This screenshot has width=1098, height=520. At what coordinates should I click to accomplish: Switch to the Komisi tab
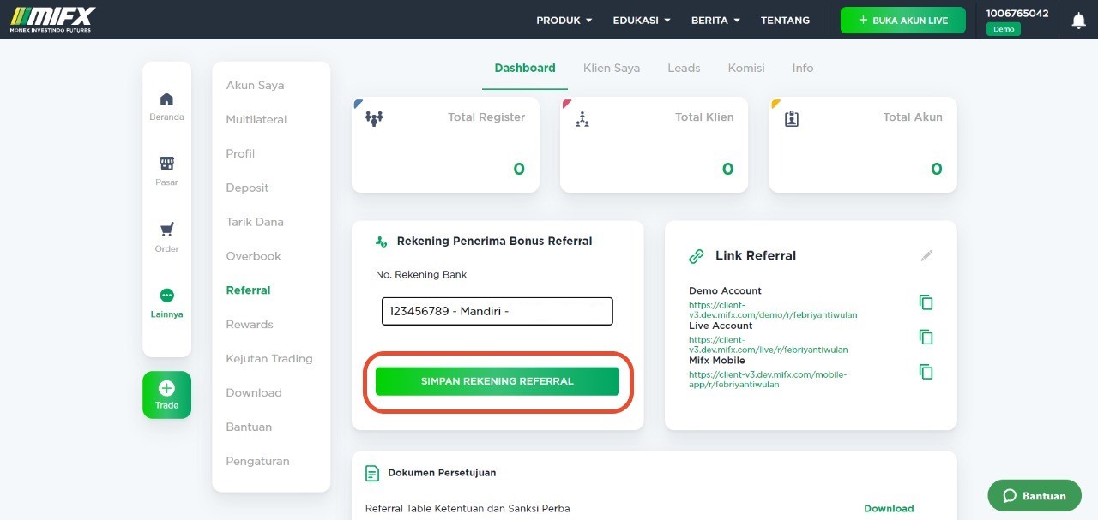point(746,68)
